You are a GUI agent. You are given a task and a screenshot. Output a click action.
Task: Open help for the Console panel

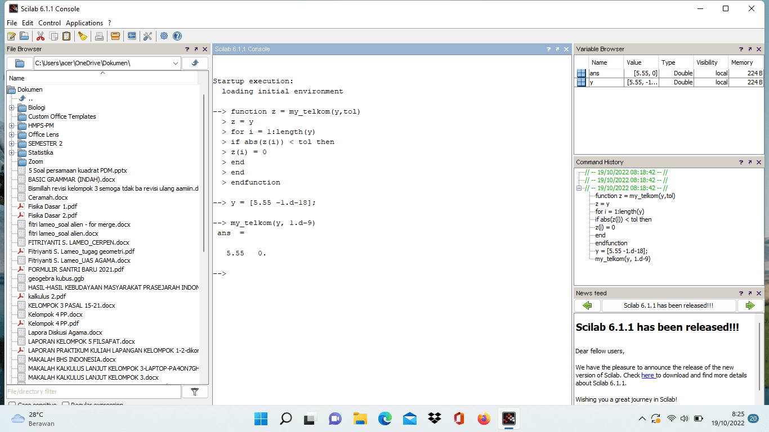[x=548, y=49]
